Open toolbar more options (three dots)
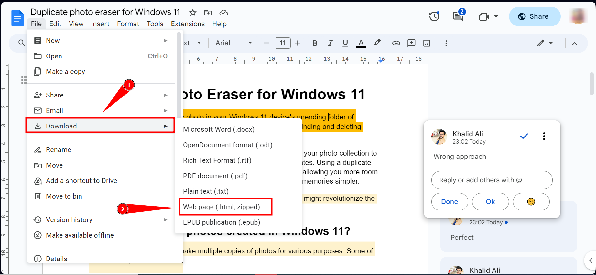The width and height of the screenshot is (596, 275). click(446, 43)
